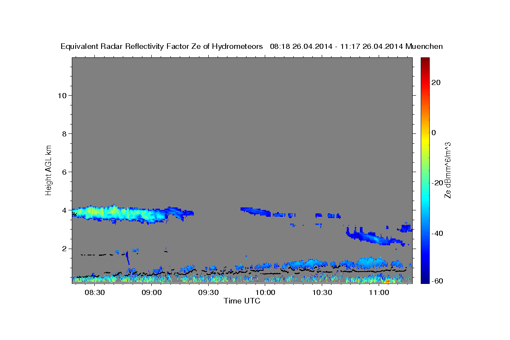The image size is (510, 340).
Task: Click the "Muenchen" location label
Action: coord(425,47)
